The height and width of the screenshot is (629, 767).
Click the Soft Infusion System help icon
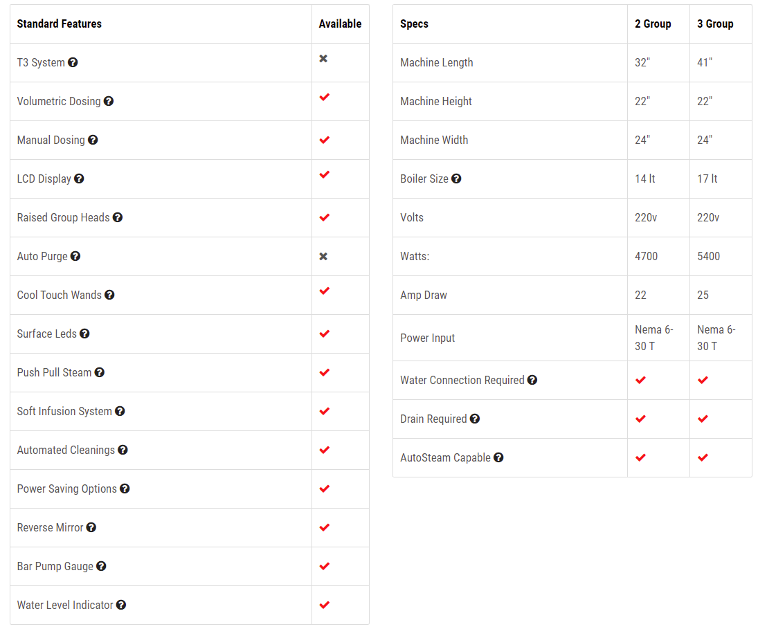pos(120,411)
